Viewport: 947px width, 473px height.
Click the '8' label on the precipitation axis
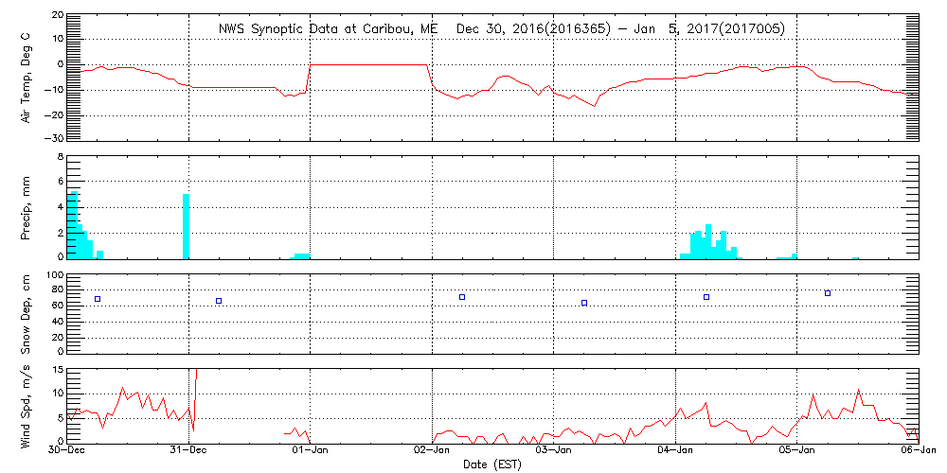(61, 157)
